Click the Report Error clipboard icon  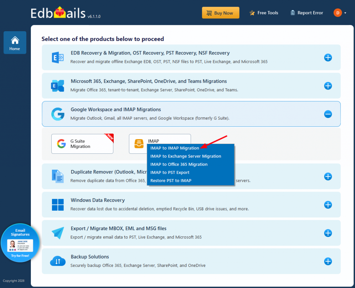pos(293,13)
